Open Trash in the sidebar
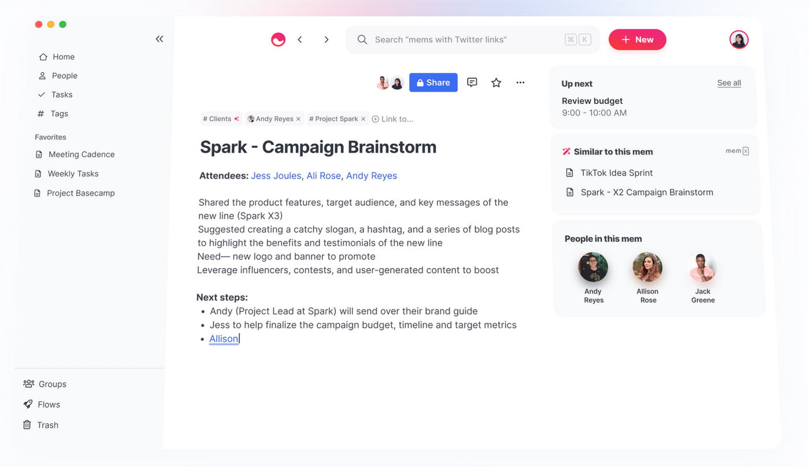The width and height of the screenshot is (809, 467). click(47, 425)
